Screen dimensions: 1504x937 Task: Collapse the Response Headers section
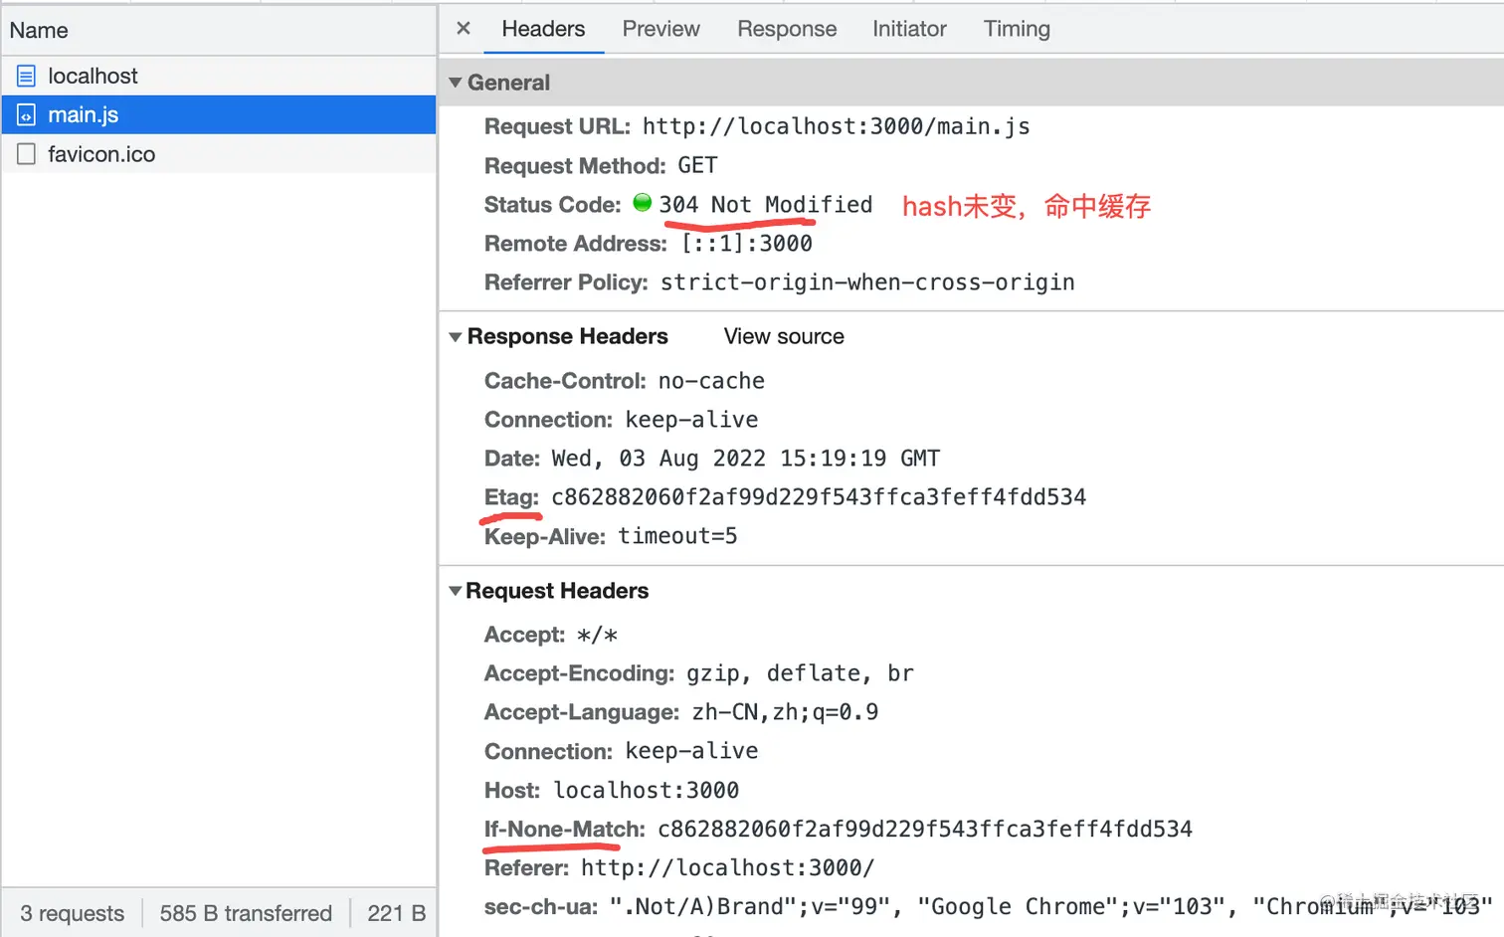click(x=456, y=337)
